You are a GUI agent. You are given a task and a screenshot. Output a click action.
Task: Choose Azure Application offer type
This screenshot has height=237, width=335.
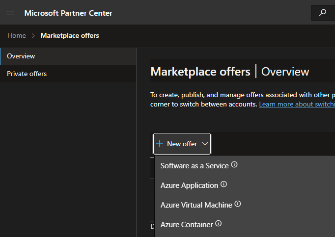pos(189,185)
